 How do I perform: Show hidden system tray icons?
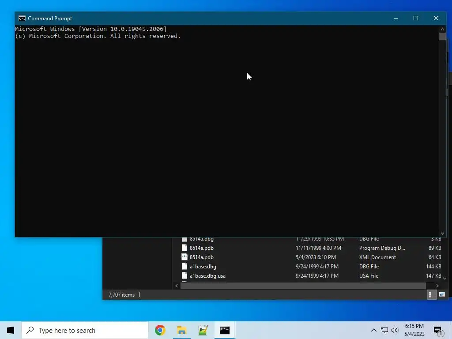click(x=373, y=330)
